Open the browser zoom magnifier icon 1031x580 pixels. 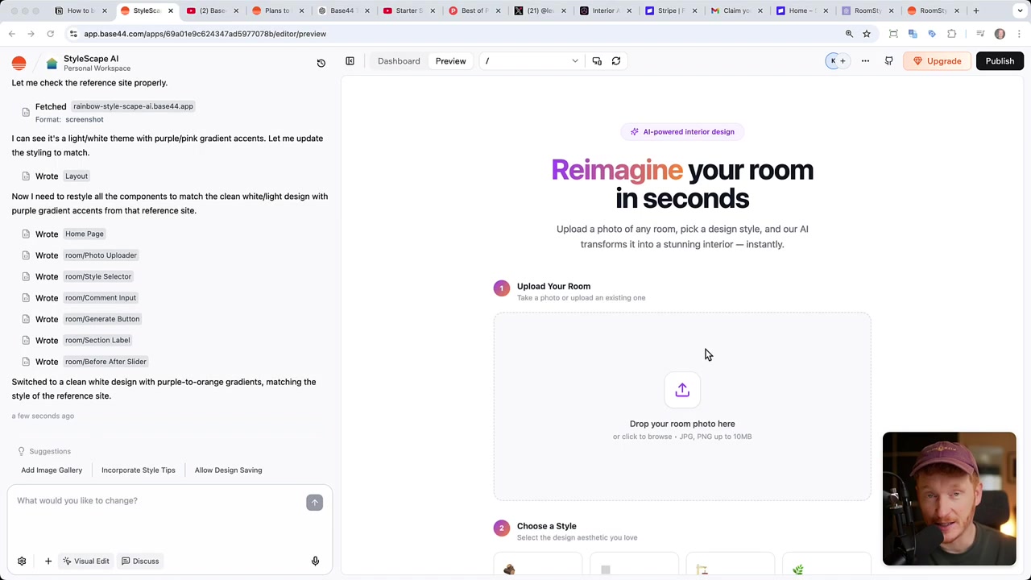click(849, 34)
